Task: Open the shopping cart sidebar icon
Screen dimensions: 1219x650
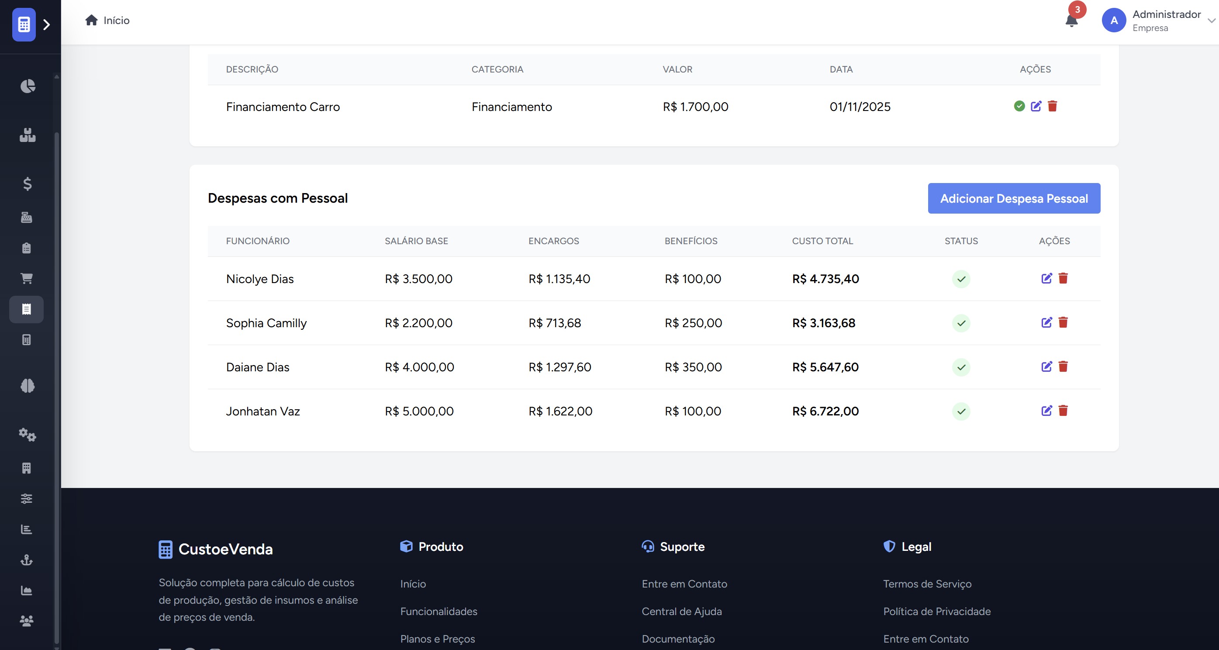Action: point(27,278)
